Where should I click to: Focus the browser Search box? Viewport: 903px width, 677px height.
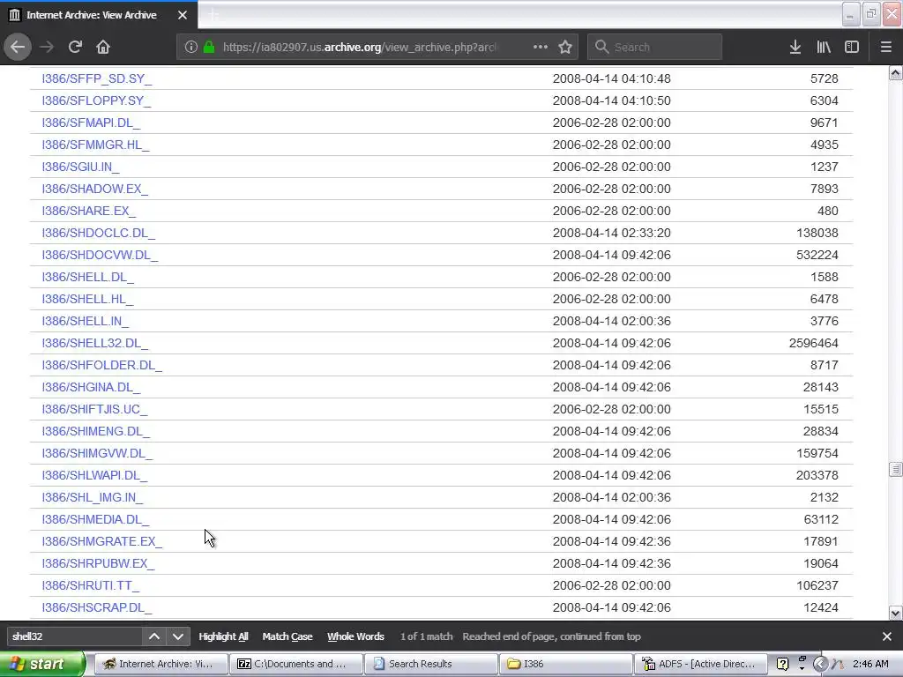[x=655, y=47]
